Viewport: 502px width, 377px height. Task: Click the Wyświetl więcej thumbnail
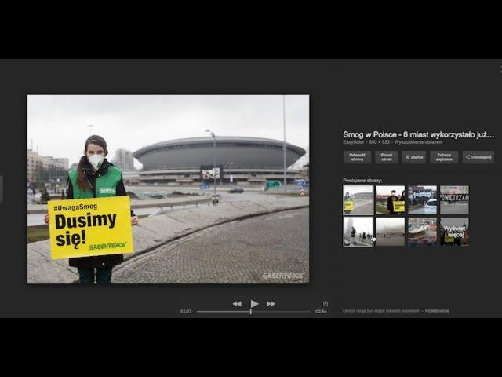pyautogui.click(x=454, y=232)
